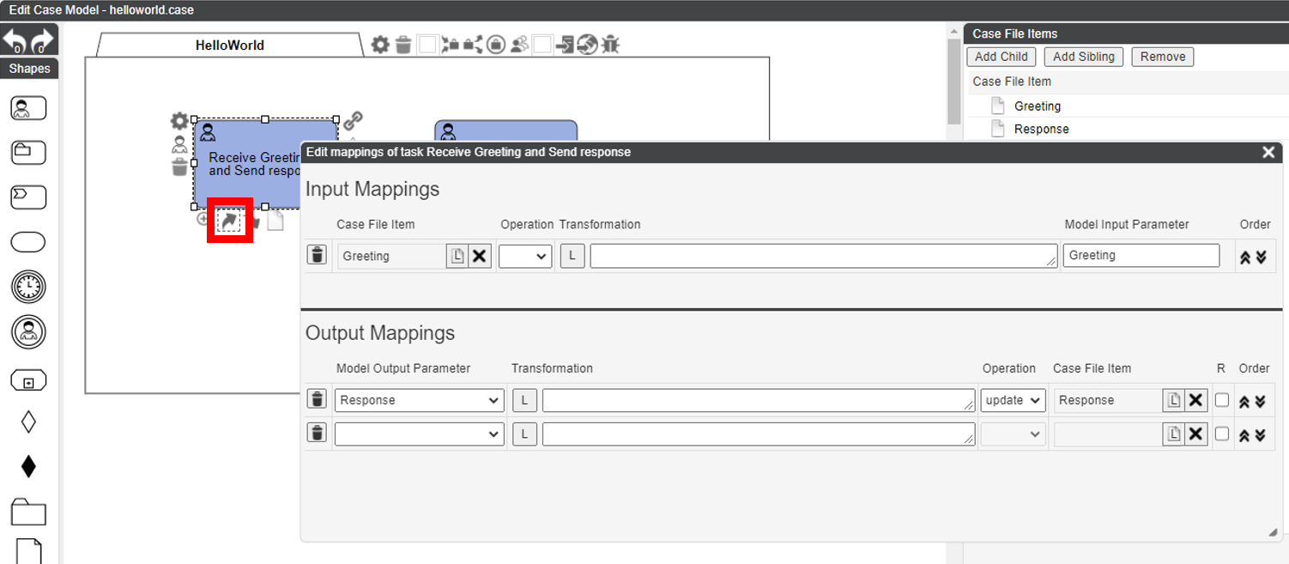Delete the Response output mapping row

(318, 399)
